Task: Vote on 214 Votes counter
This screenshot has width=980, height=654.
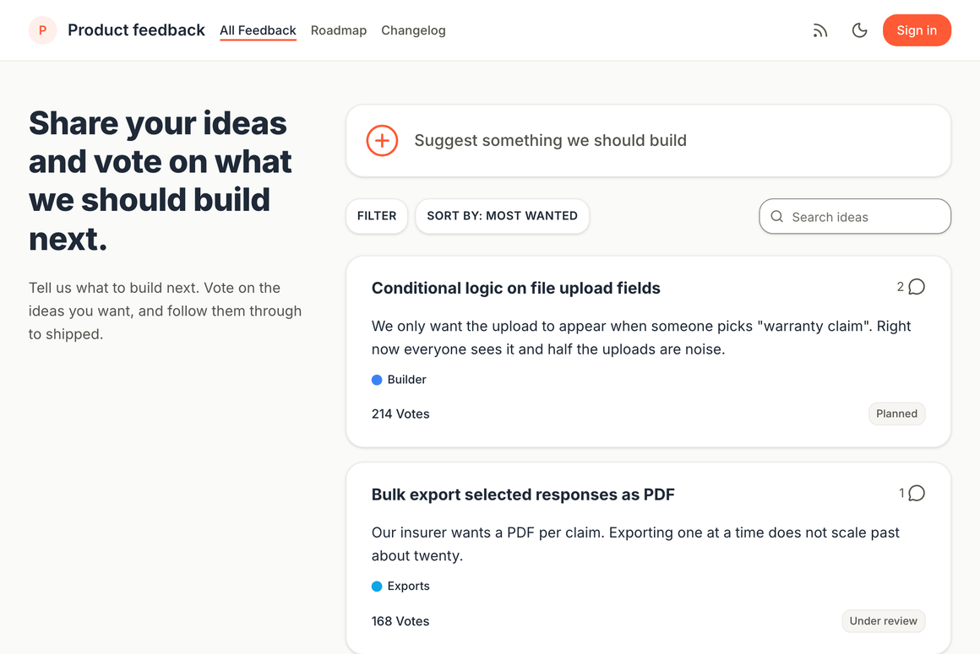Action: (x=400, y=413)
